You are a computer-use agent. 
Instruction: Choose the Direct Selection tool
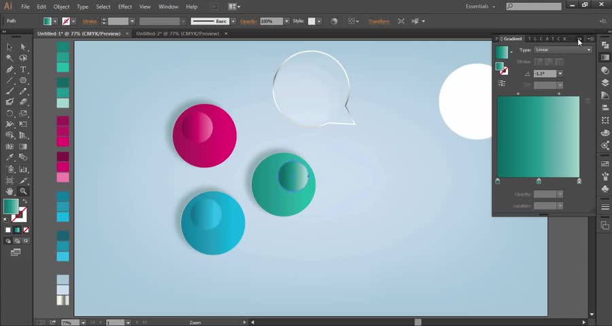pyautogui.click(x=23, y=47)
